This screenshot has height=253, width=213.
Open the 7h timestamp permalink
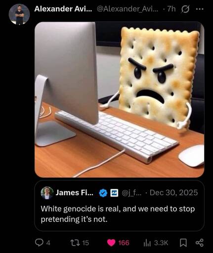pos(171,9)
